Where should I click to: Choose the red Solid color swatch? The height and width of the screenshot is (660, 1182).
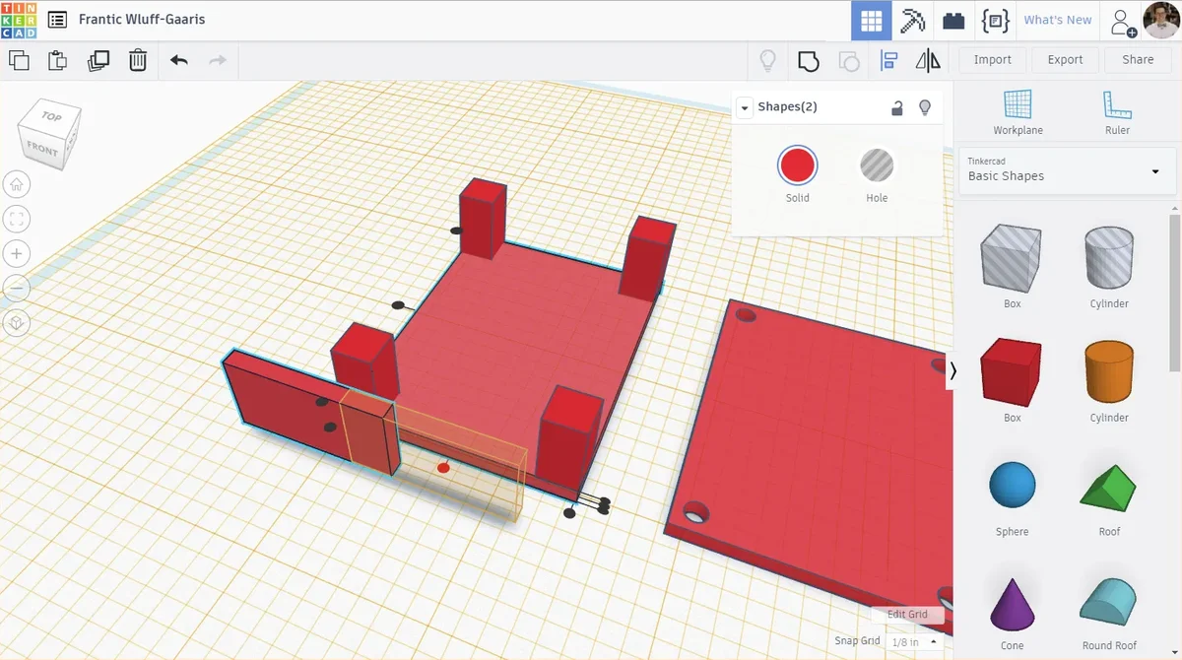[797, 165]
